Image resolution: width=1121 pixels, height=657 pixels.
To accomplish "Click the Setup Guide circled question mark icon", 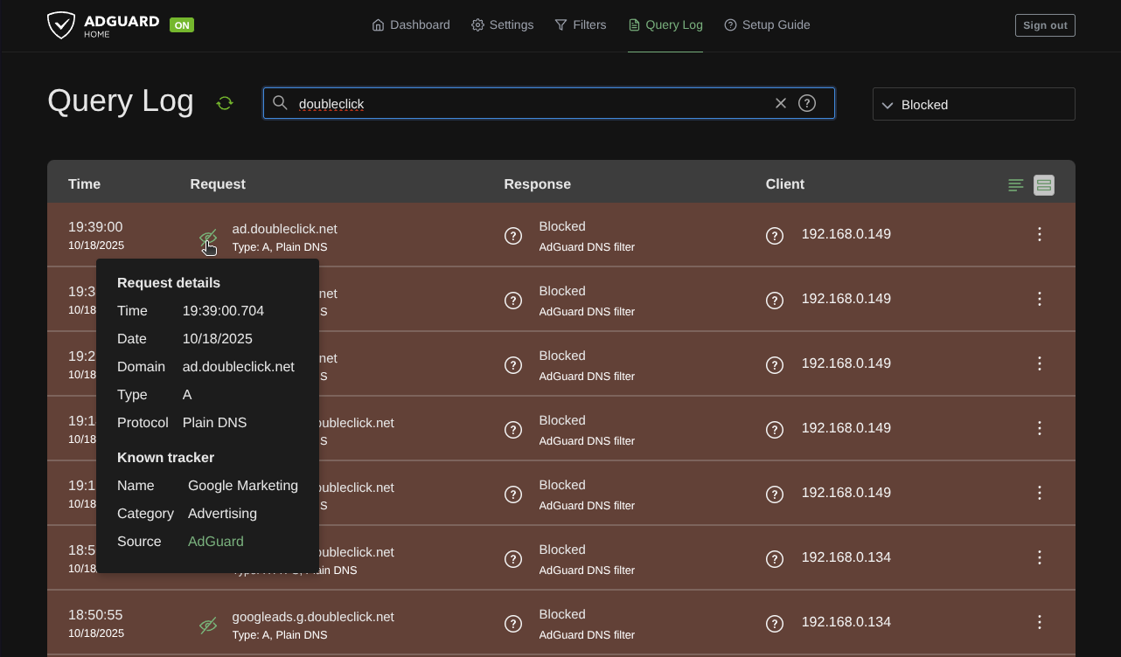I will (729, 24).
